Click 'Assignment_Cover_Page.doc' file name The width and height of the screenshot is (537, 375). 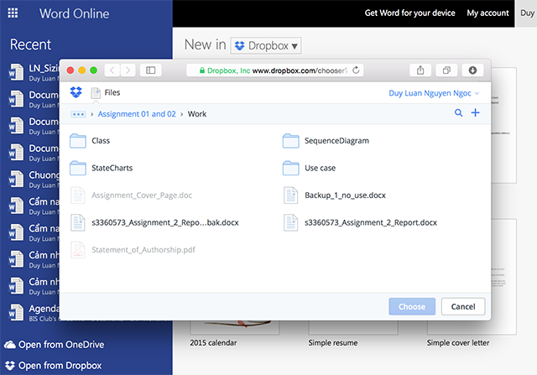[142, 195]
